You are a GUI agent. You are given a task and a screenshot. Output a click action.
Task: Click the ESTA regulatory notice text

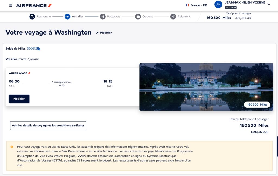tap(105, 156)
